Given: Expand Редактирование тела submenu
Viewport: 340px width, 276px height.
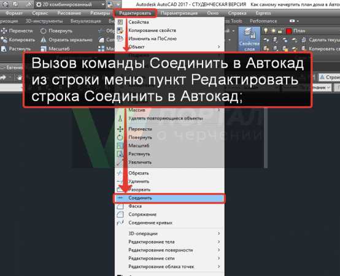Looking at the screenshot, I should 169,242.
